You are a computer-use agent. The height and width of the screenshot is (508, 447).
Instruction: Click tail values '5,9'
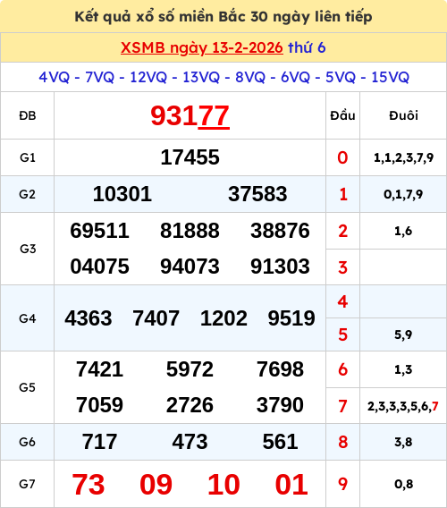[x=403, y=334]
